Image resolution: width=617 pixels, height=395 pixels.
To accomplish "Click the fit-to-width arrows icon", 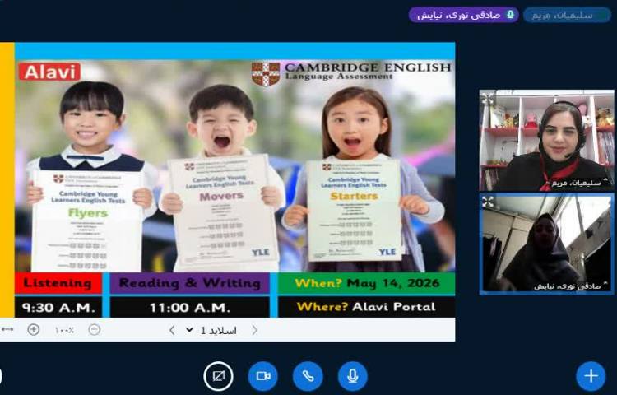I will (7, 330).
